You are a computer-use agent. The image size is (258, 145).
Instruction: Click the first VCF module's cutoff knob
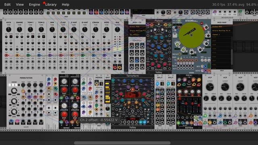click(x=210, y=87)
